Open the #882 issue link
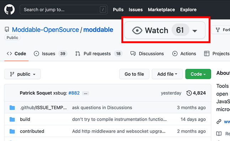The height and width of the screenshot is (141, 230). 74,93
